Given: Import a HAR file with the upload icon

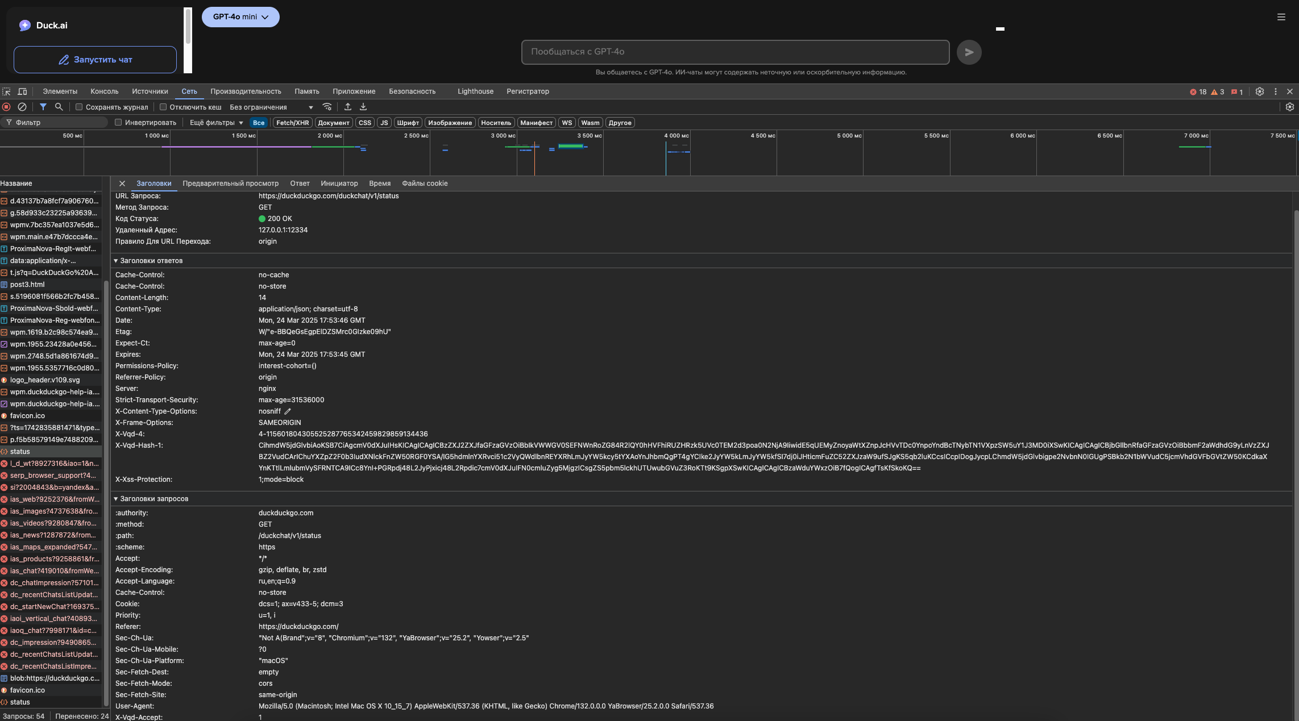Looking at the screenshot, I should 347,107.
